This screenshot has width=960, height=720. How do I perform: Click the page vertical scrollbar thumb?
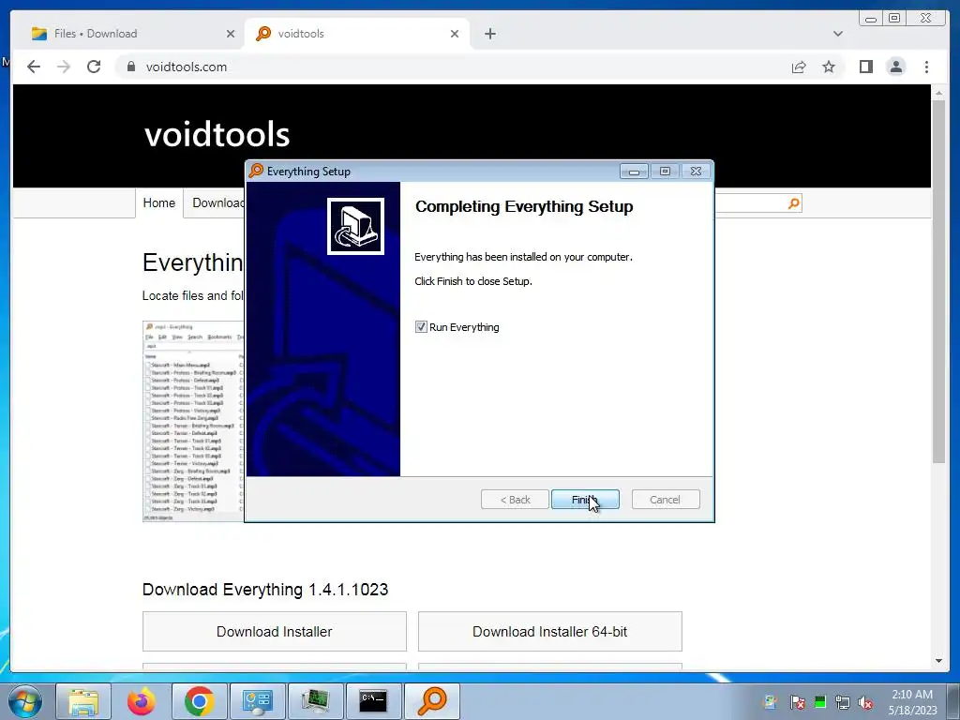coord(938,281)
